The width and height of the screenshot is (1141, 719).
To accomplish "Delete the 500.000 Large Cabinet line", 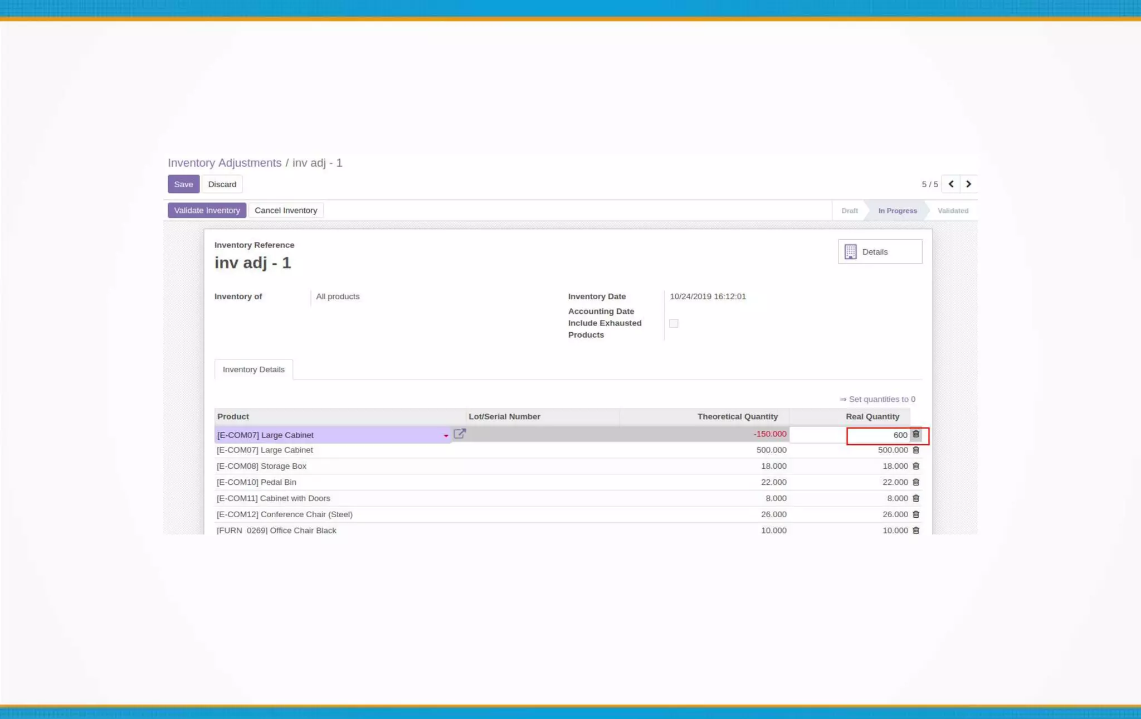I will point(916,450).
